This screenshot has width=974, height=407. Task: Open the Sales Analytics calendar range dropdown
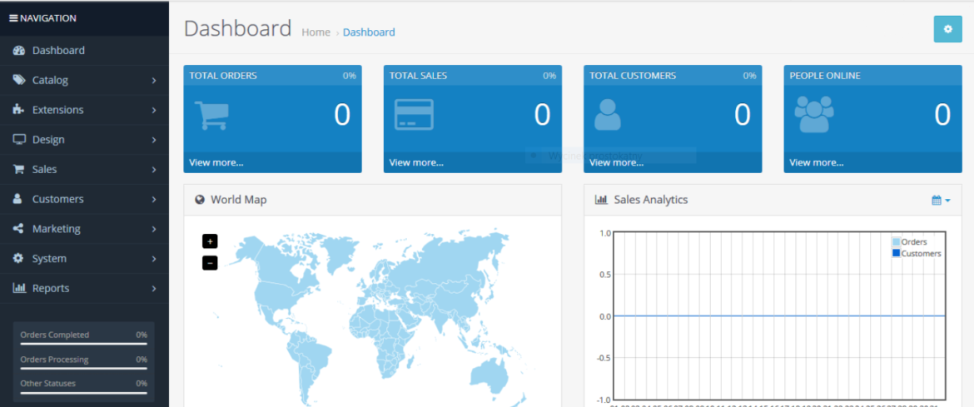tap(940, 201)
